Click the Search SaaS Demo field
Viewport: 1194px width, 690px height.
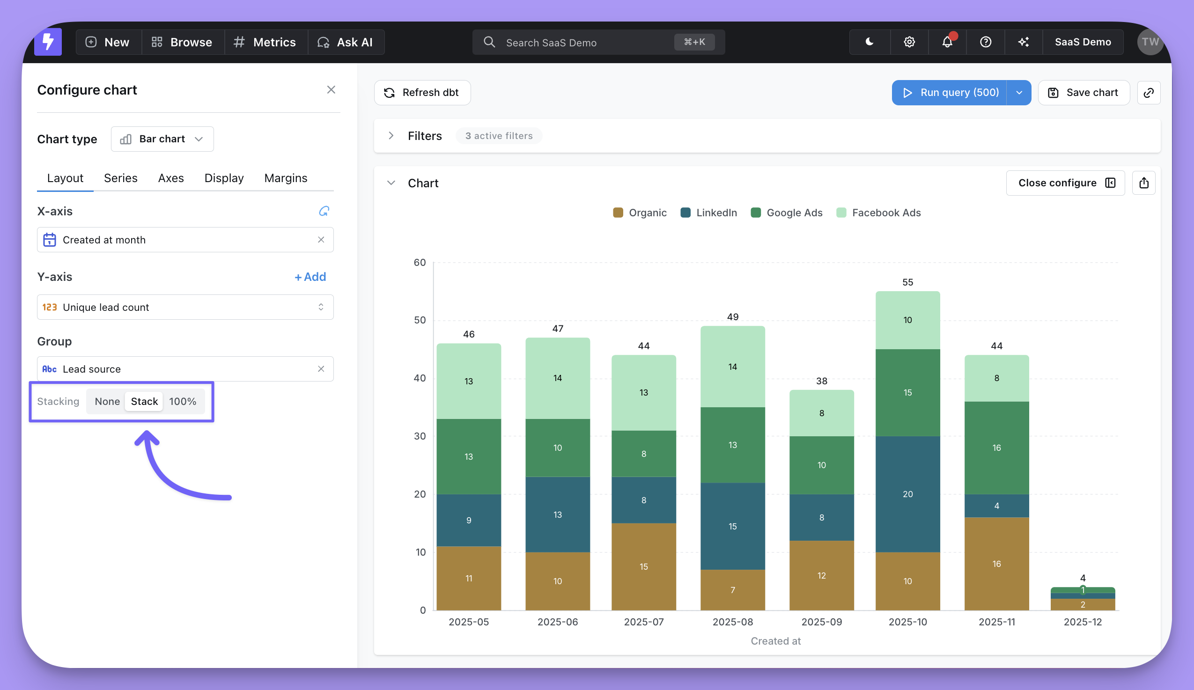point(598,42)
